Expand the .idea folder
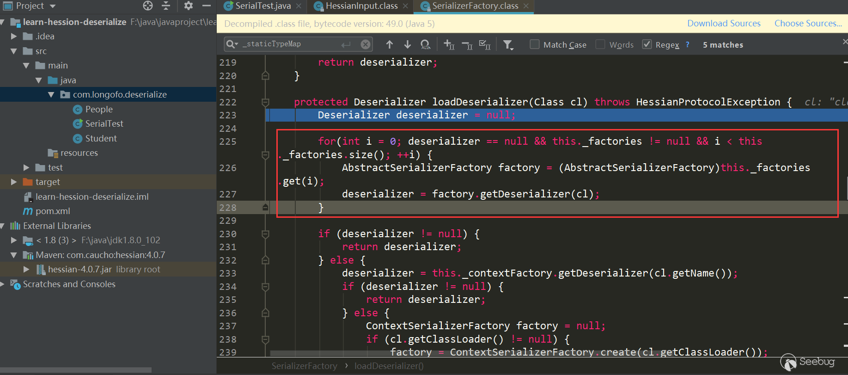The width and height of the screenshot is (848, 375). pyautogui.click(x=14, y=36)
